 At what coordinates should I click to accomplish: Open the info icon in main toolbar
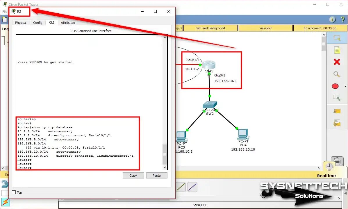click(x=333, y=19)
